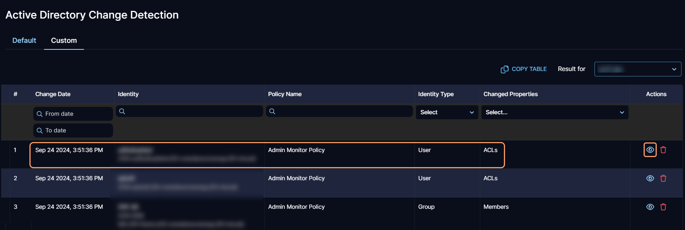Expand the Identity Type Select dropdown
Viewport: 685px width, 230px height.
(447, 112)
